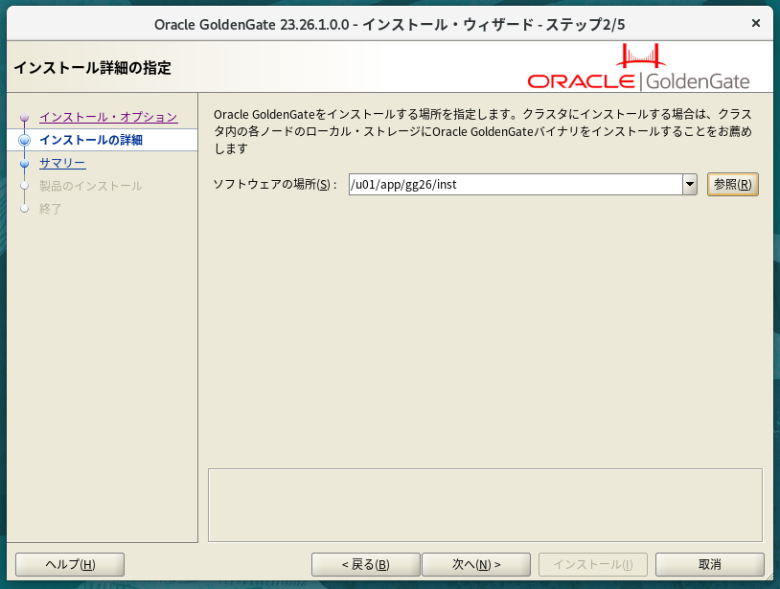Image resolution: width=780 pixels, height=589 pixels.
Task: Cancel the wizard with 取消 button
Action: (710, 564)
